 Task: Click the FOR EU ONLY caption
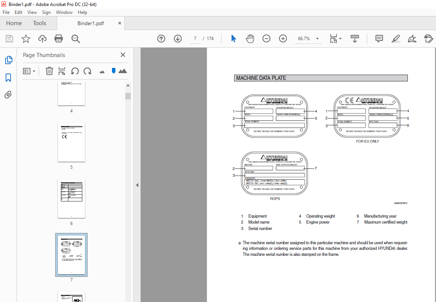367,141
